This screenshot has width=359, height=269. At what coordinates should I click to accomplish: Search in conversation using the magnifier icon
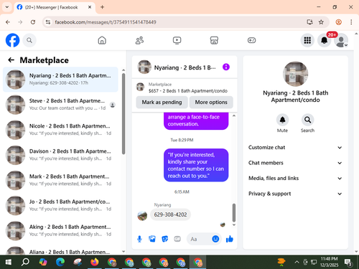pyautogui.click(x=307, y=120)
